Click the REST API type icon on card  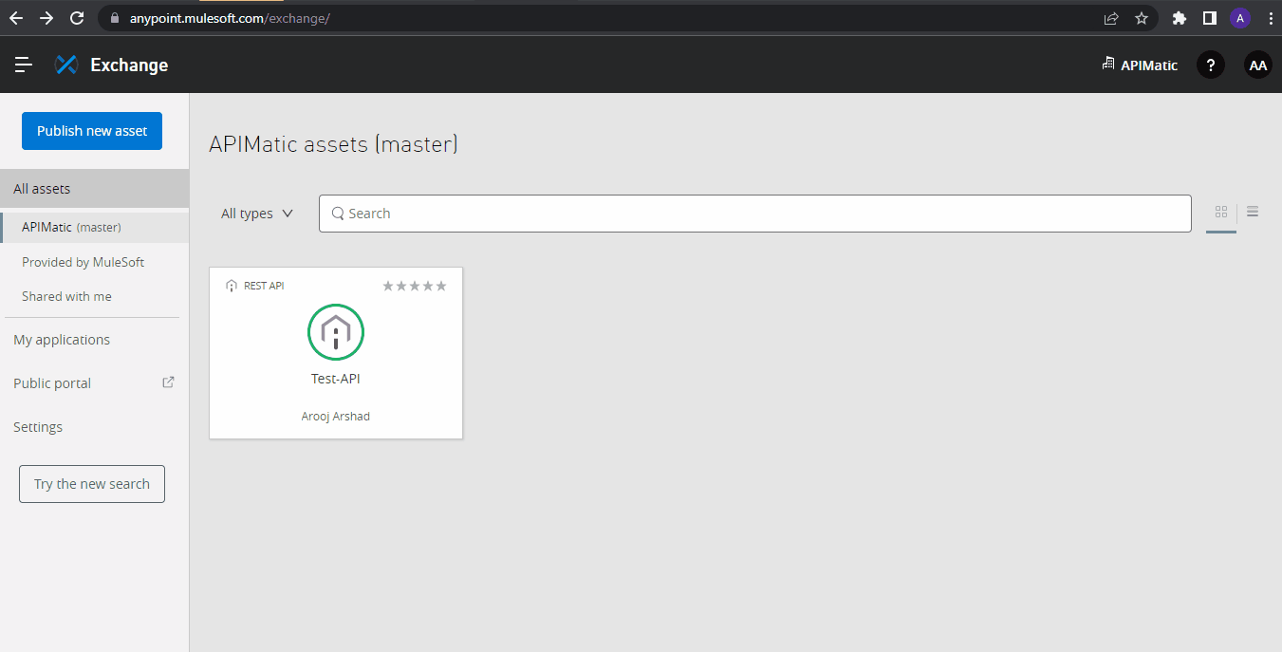232,286
